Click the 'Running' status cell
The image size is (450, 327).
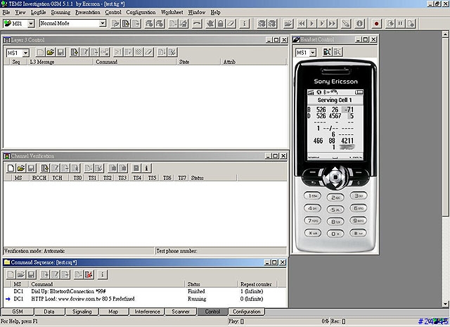tap(197, 299)
